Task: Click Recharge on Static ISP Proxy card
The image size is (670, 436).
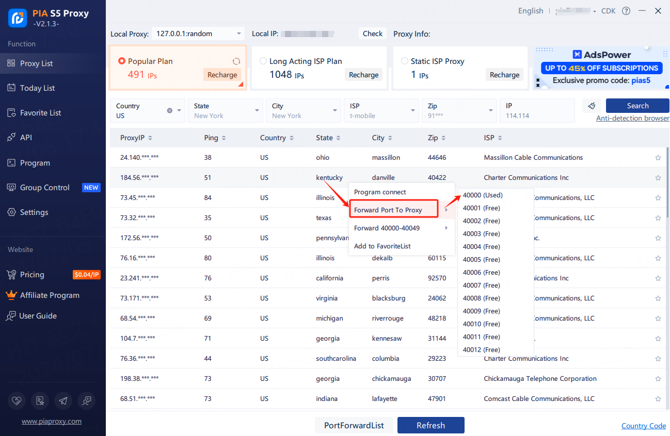Action: click(x=504, y=75)
